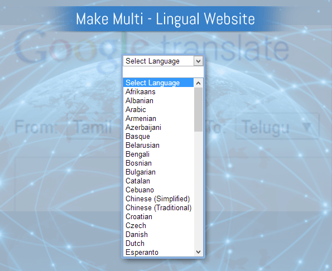This screenshot has width=332, height=271.
Task: Click the empty field below Select Language
Action: coord(163,72)
